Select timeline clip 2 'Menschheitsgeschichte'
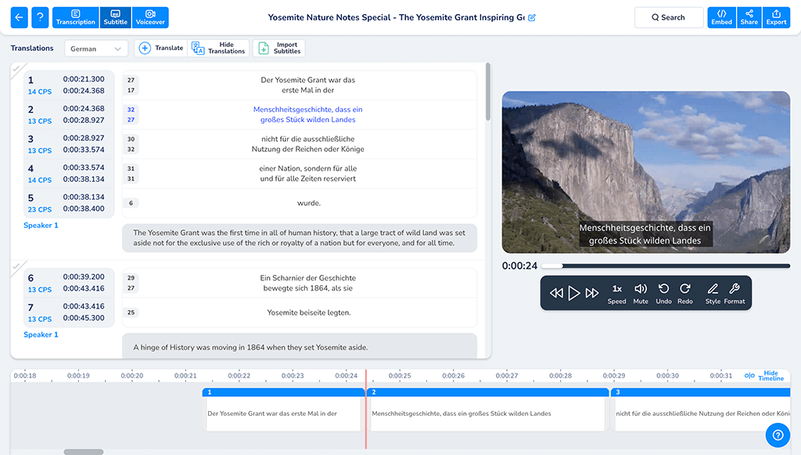The image size is (801, 455). pos(488,410)
